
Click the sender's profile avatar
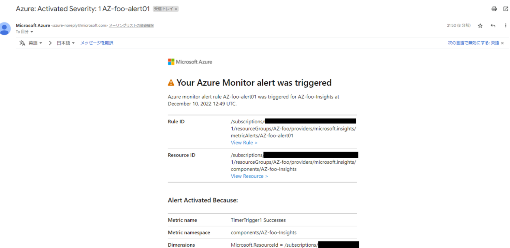point(5,29)
